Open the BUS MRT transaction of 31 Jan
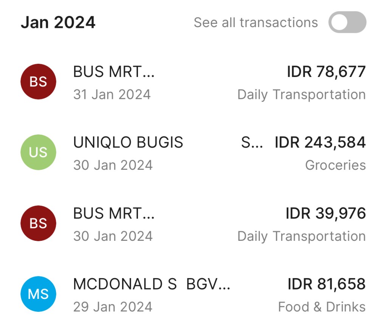Image resolution: width=387 pixels, height=328 pixels. pyautogui.click(x=114, y=72)
